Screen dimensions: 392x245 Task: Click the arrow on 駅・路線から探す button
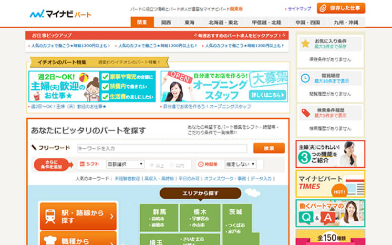112,216
